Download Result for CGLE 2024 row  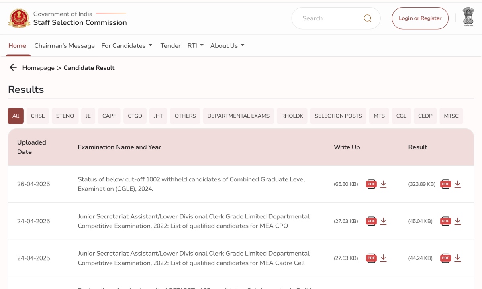457,184
